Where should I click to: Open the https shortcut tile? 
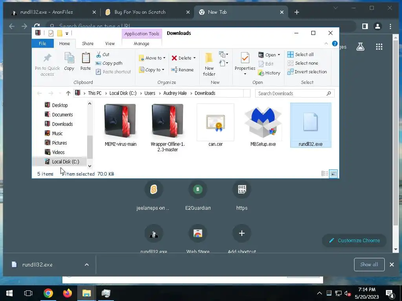(x=242, y=195)
